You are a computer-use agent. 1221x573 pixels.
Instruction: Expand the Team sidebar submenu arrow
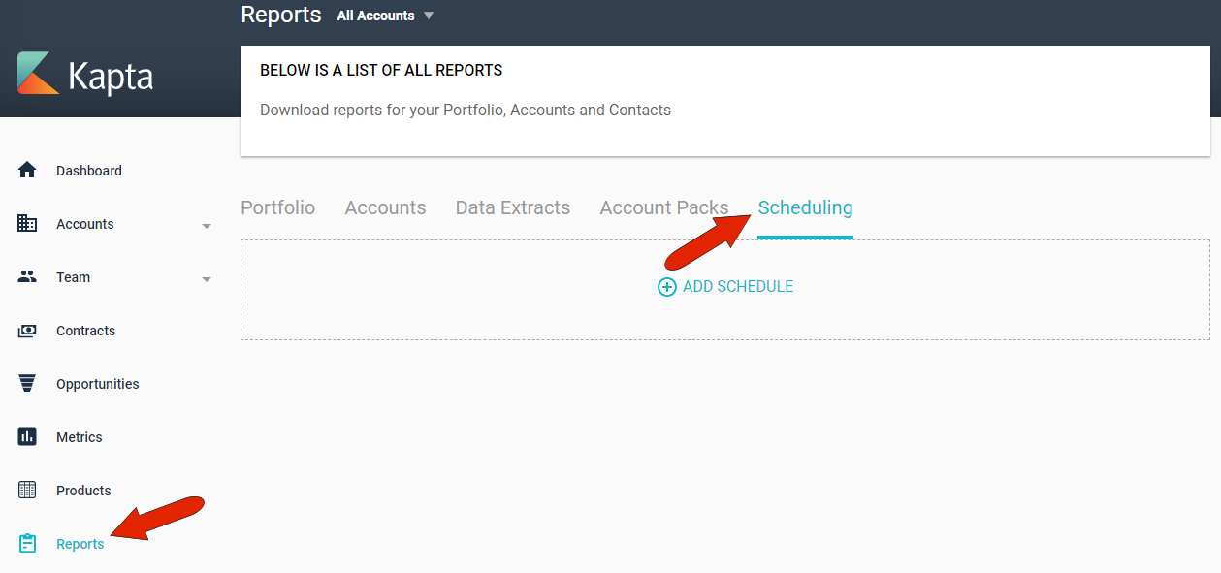(207, 279)
